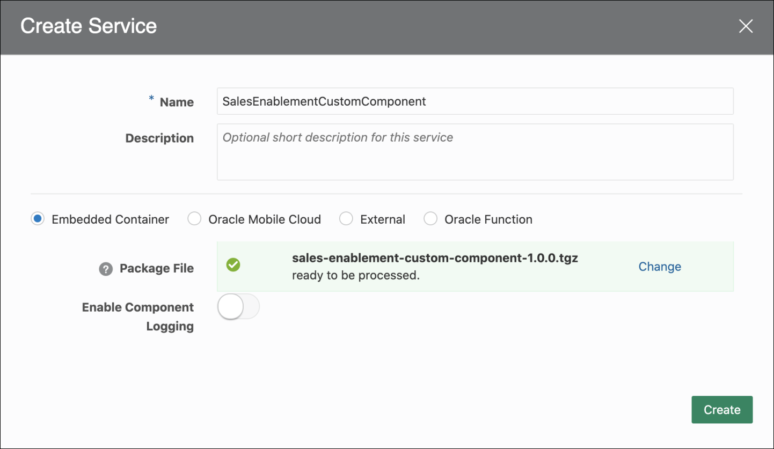
Task: Select the Oracle Mobile Cloud option
Action: point(194,219)
